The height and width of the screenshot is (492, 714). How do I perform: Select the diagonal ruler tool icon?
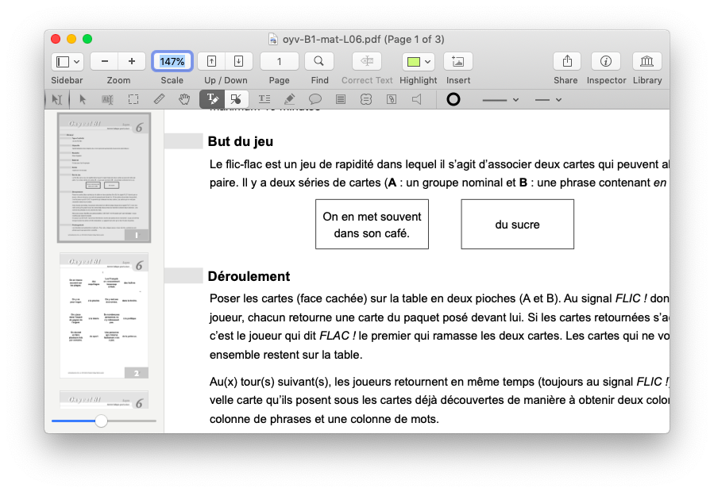(x=159, y=99)
